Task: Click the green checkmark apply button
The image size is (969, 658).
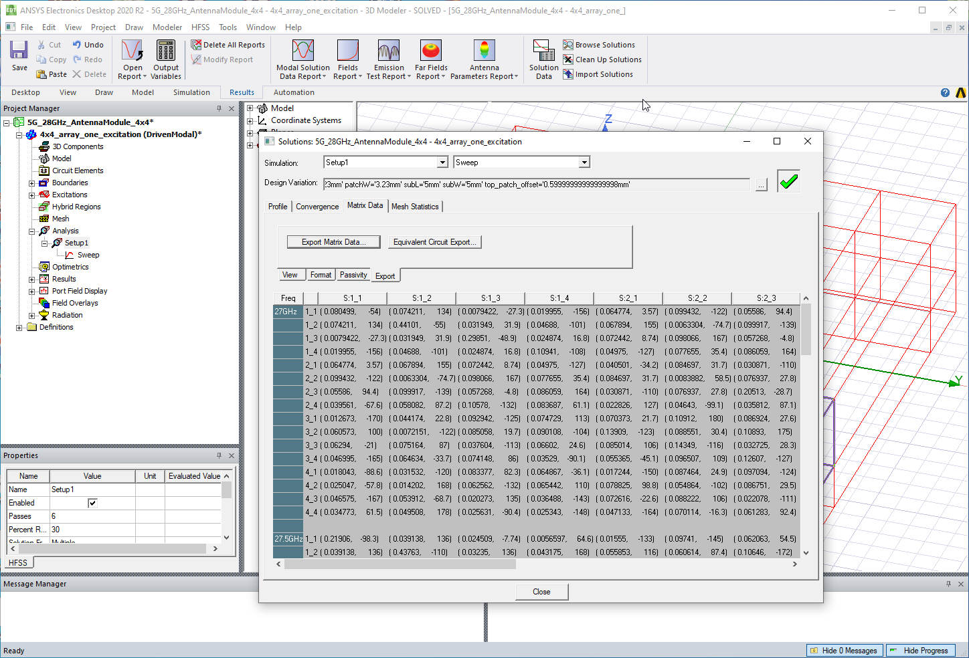Action: tap(789, 181)
